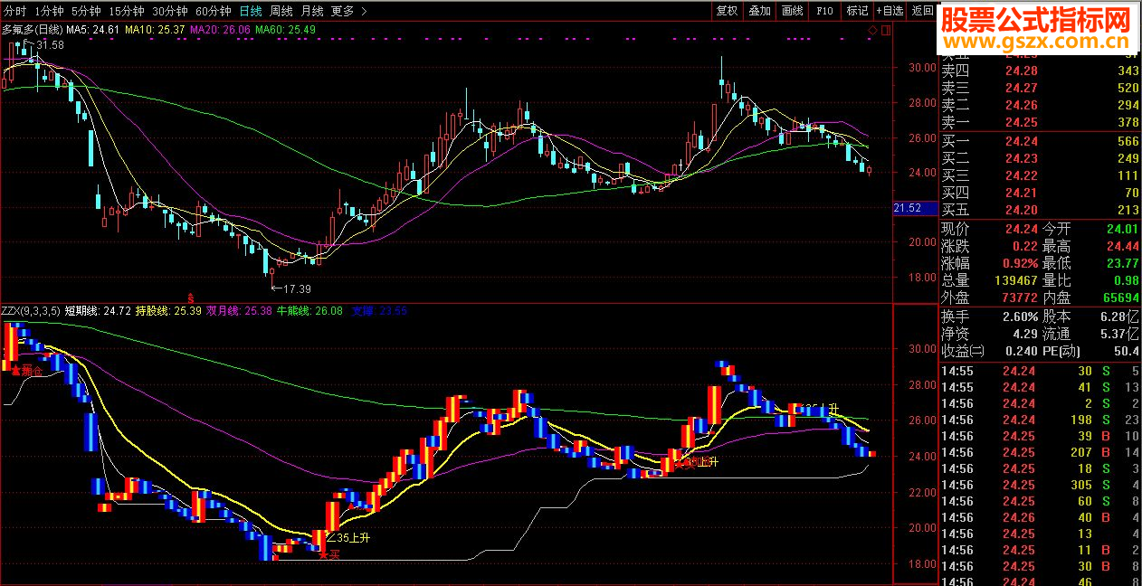Click the 牛熊线: 26.08 value
This screenshot has width=1142, height=586.
(309, 311)
